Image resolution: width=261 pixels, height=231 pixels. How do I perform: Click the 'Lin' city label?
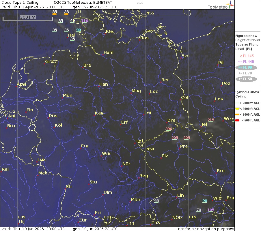click(x=180, y=195)
